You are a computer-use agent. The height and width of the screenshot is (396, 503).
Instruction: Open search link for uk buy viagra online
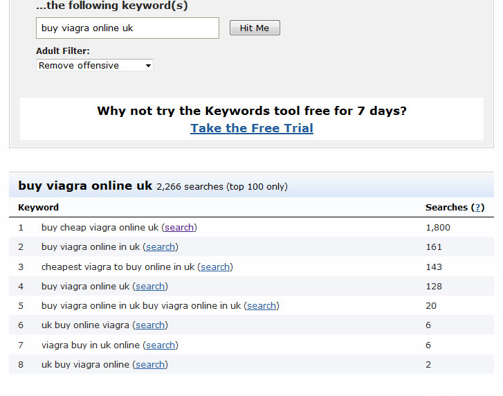pyautogui.click(x=150, y=365)
